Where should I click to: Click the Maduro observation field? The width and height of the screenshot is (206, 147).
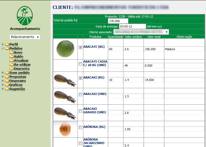pos(184,49)
